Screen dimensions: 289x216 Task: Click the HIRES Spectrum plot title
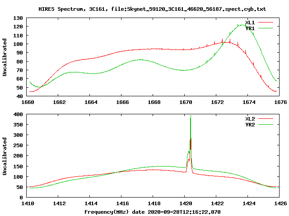[152, 9]
